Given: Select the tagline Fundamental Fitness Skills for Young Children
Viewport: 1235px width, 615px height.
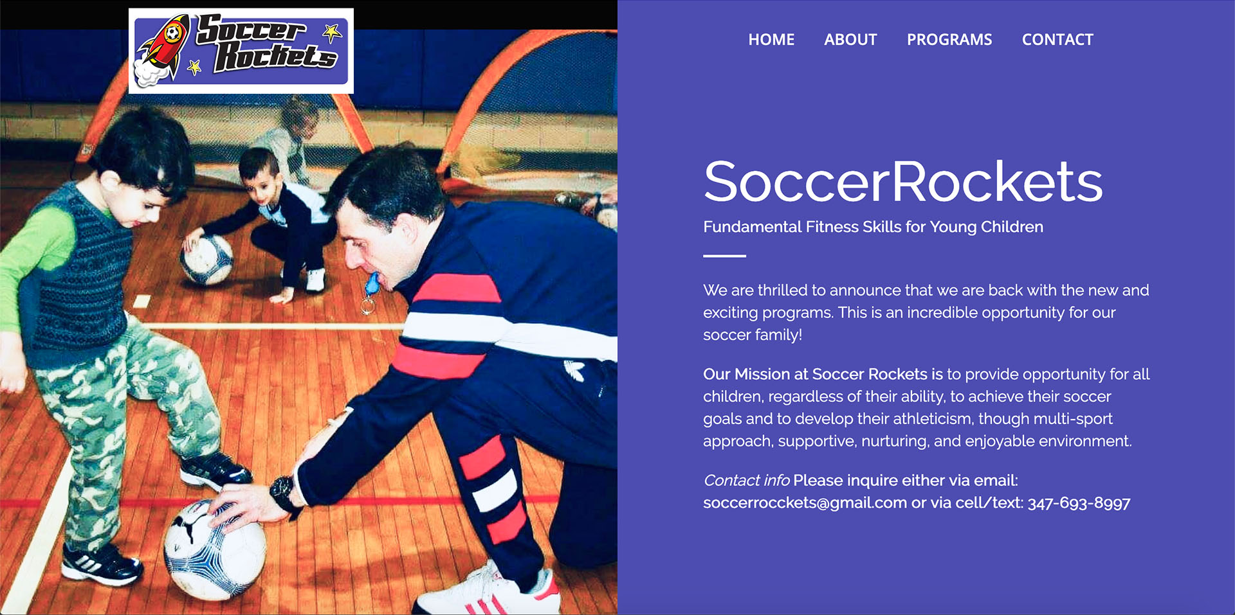Looking at the screenshot, I should pos(873,227).
